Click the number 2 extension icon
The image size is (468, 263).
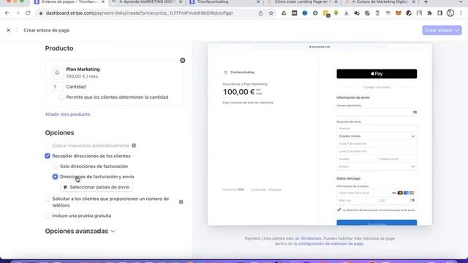(x=377, y=13)
